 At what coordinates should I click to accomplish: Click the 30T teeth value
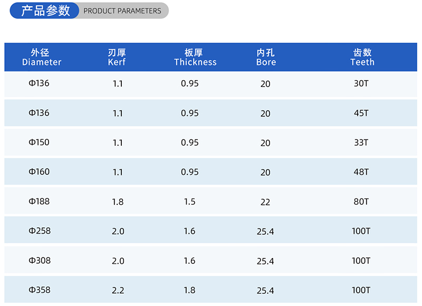[361, 84]
